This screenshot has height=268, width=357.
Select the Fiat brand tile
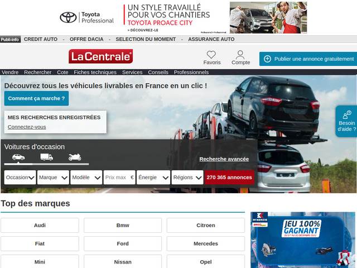coord(40,243)
